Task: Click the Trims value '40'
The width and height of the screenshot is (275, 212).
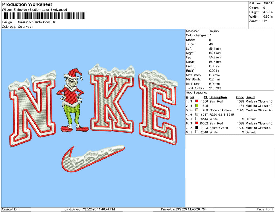Action: [211, 44]
